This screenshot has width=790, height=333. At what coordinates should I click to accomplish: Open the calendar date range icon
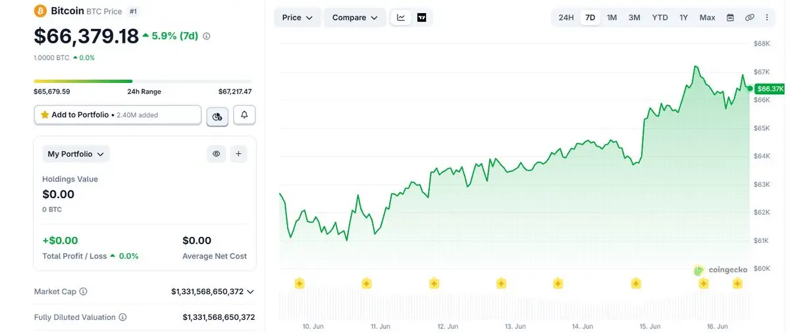(730, 18)
